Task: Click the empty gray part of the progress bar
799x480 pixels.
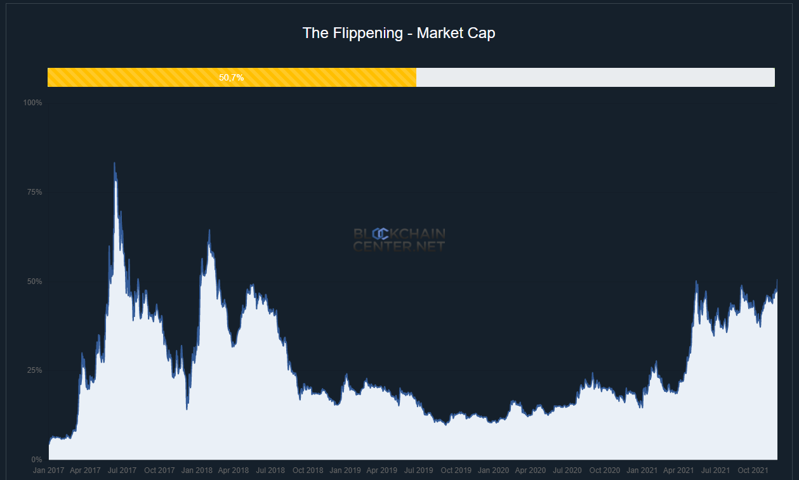Action: [x=595, y=77]
